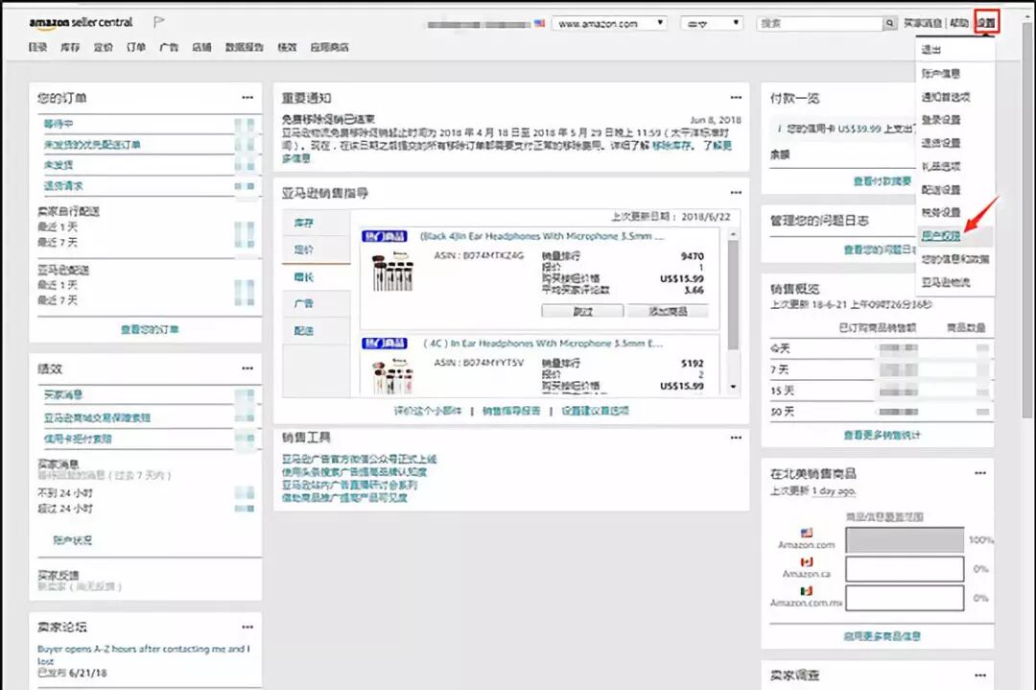Select 登录设置 in the settings dropdown
This screenshot has width=1036, height=690.
point(941,120)
